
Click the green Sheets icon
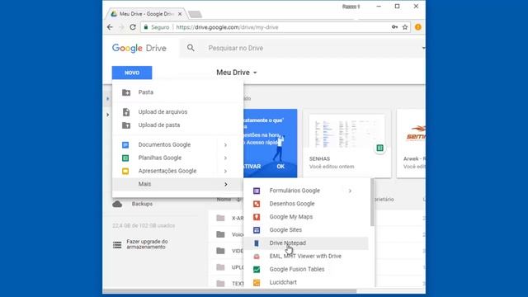click(125, 158)
